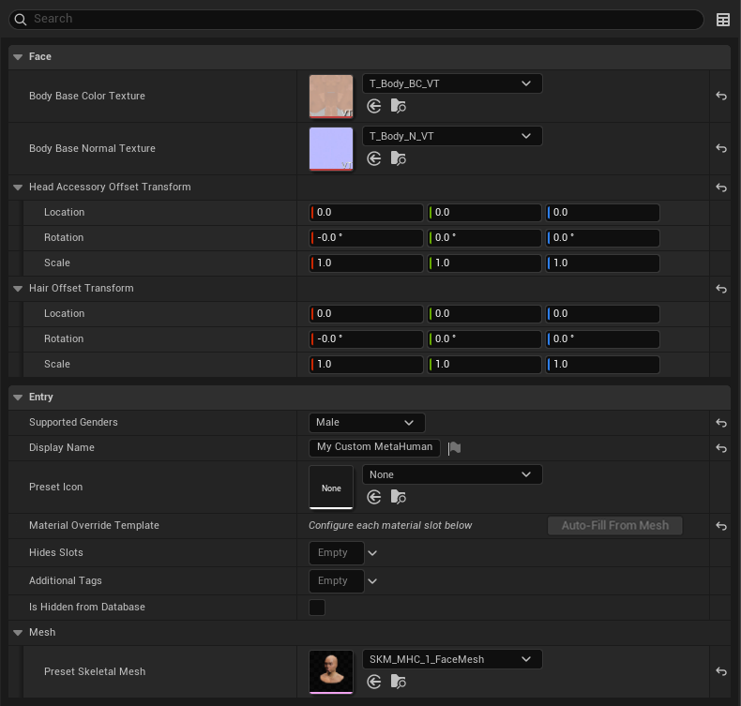Reset Hair Offset Transform to default
Screen dimensions: 741x706
point(720,289)
